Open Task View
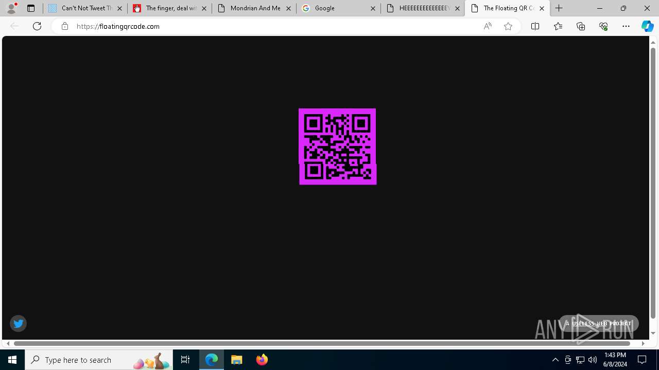This screenshot has height=370, width=659. 185,360
